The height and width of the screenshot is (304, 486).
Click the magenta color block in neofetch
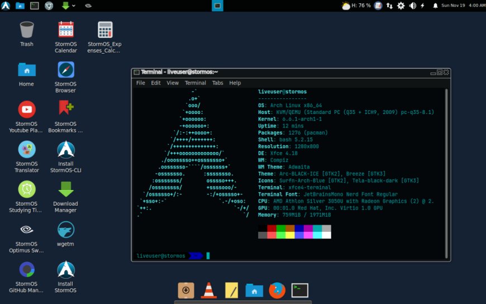(308, 229)
